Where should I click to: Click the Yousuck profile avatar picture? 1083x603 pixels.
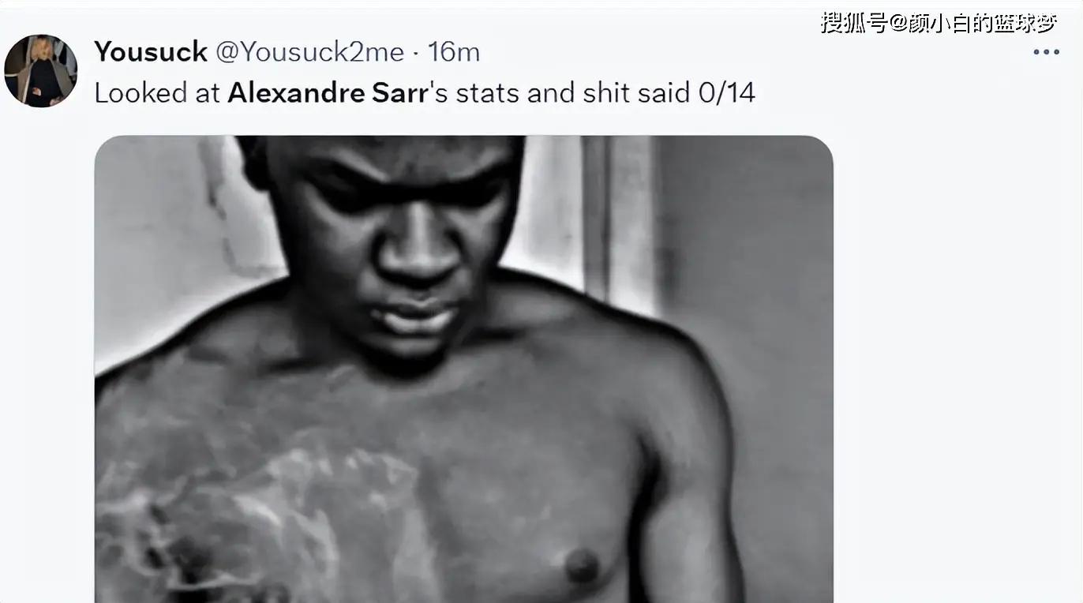tap(40, 70)
